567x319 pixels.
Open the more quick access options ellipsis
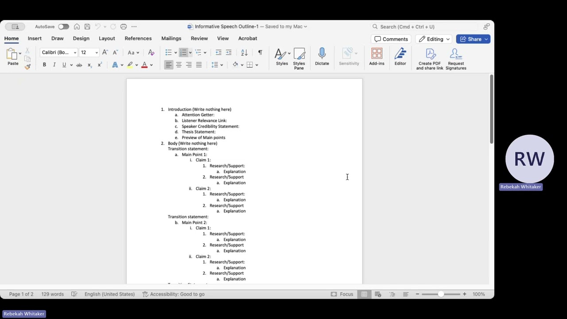pyautogui.click(x=134, y=27)
